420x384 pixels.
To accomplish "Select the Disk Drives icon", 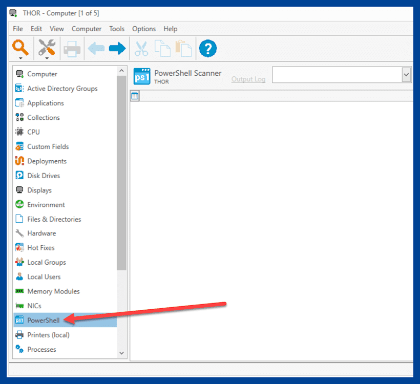I will [19, 176].
